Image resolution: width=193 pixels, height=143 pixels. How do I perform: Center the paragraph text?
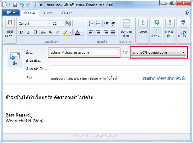(98, 32)
